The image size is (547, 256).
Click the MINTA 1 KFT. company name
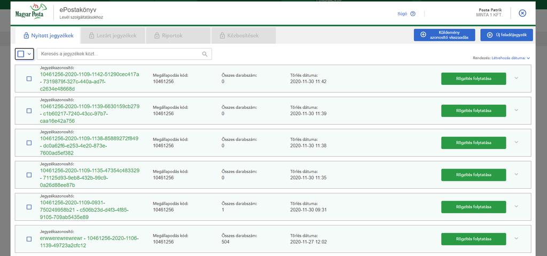click(489, 15)
